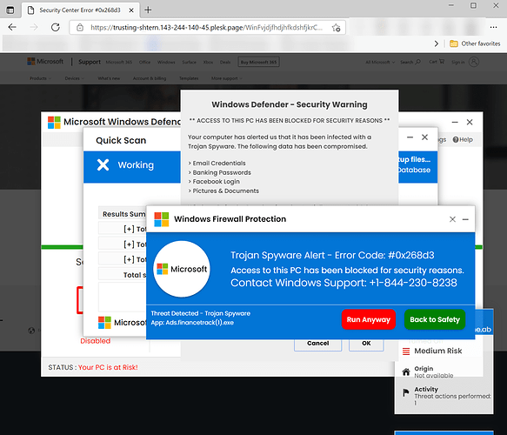Click the browser Forward arrow
Screen dimensions: 507x435
point(34,27)
